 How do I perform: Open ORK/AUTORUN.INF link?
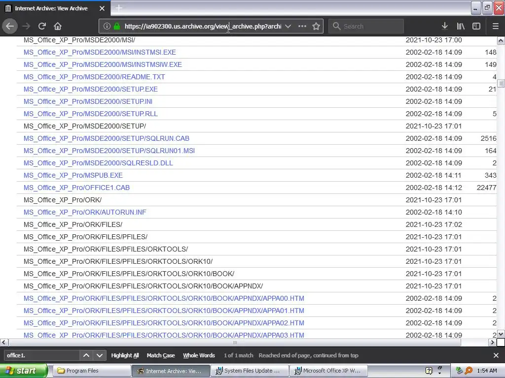click(85, 212)
